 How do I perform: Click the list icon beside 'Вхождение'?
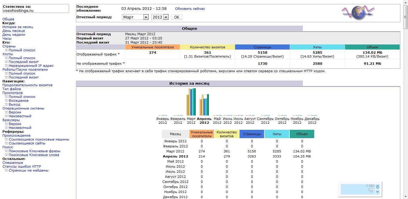tap(6, 101)
